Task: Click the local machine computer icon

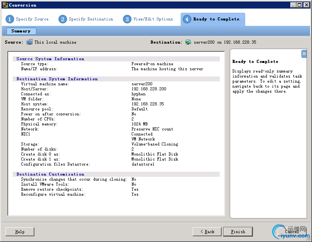Action: [29, 42]
